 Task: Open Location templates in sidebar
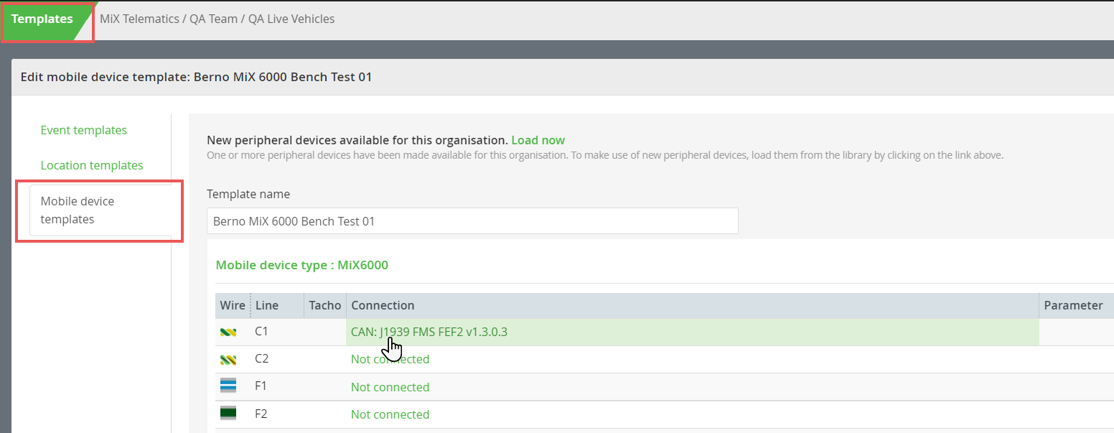pos(92,165)
